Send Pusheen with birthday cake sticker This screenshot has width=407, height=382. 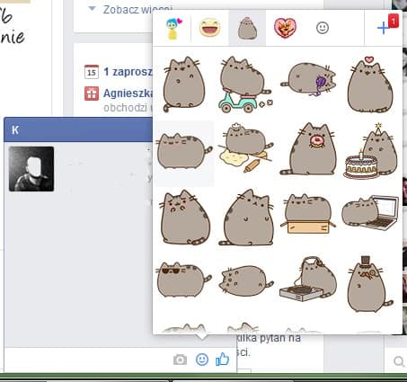(370, 151)
